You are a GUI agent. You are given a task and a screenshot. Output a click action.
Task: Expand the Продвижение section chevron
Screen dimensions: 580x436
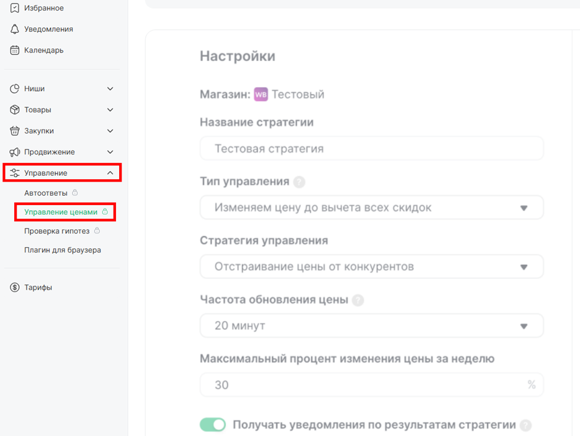click(110, 152)
